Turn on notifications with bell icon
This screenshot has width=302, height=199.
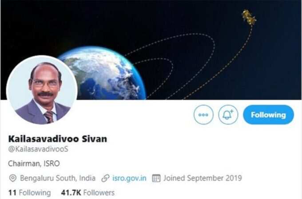228,115
